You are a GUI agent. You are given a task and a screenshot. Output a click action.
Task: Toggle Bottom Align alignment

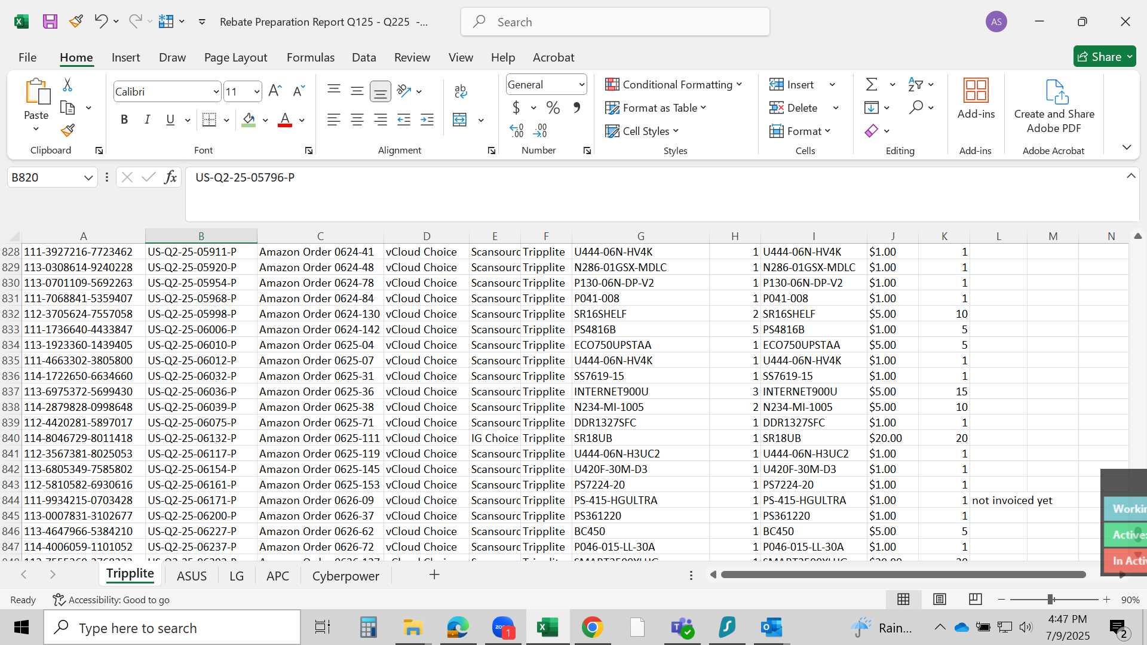[381, 91]
